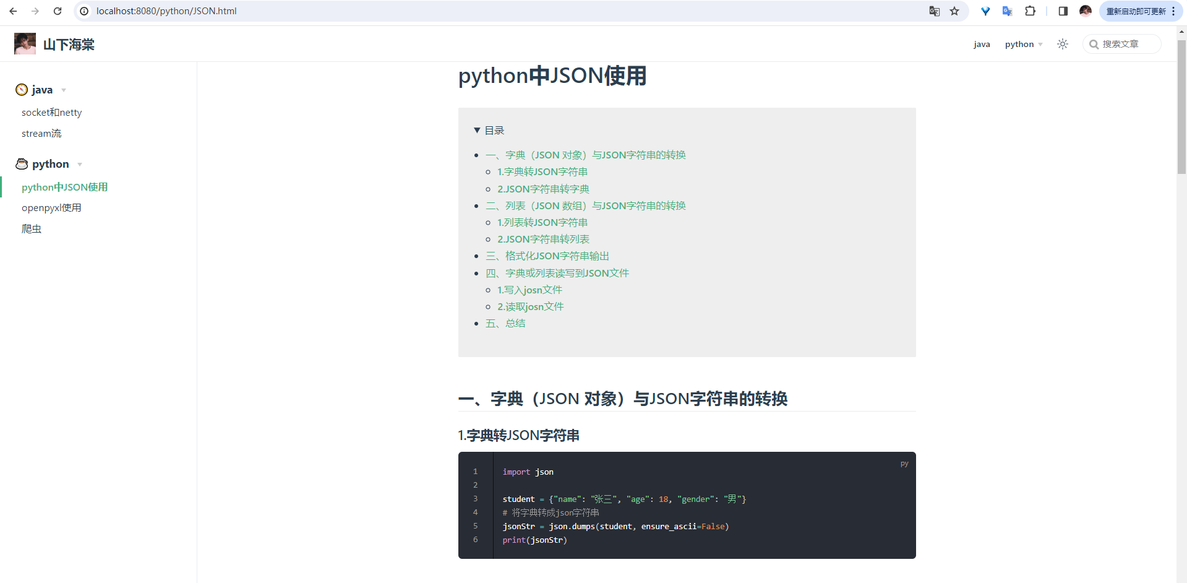Click the python sidebar group icon
The height and width of the screenshot is (583, 1187).
coord(22,164)
